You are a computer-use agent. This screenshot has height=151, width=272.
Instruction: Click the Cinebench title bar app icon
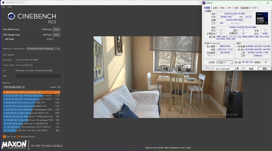coord(2,2)
